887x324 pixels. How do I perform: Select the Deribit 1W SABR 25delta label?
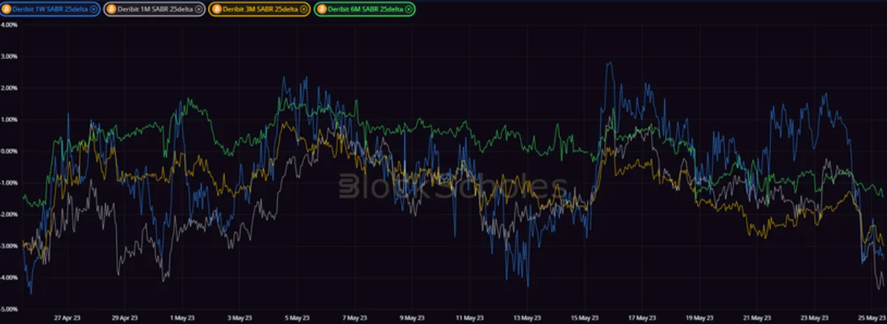point(50,9)
